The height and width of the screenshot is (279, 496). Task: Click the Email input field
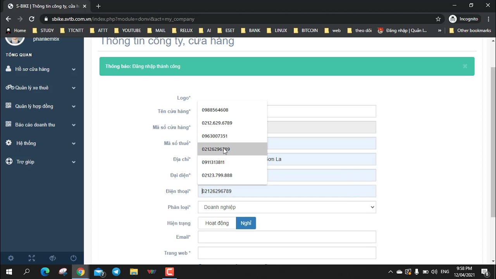287,237
